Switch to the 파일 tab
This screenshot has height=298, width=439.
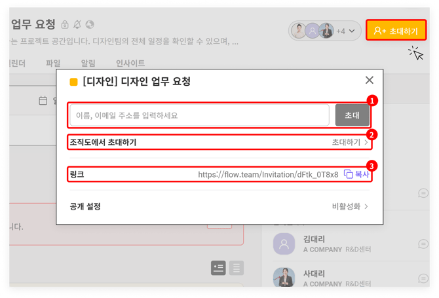(x=53, y=64)
